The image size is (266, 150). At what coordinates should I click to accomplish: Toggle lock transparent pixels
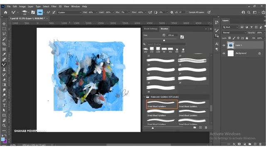pos(229,38)
